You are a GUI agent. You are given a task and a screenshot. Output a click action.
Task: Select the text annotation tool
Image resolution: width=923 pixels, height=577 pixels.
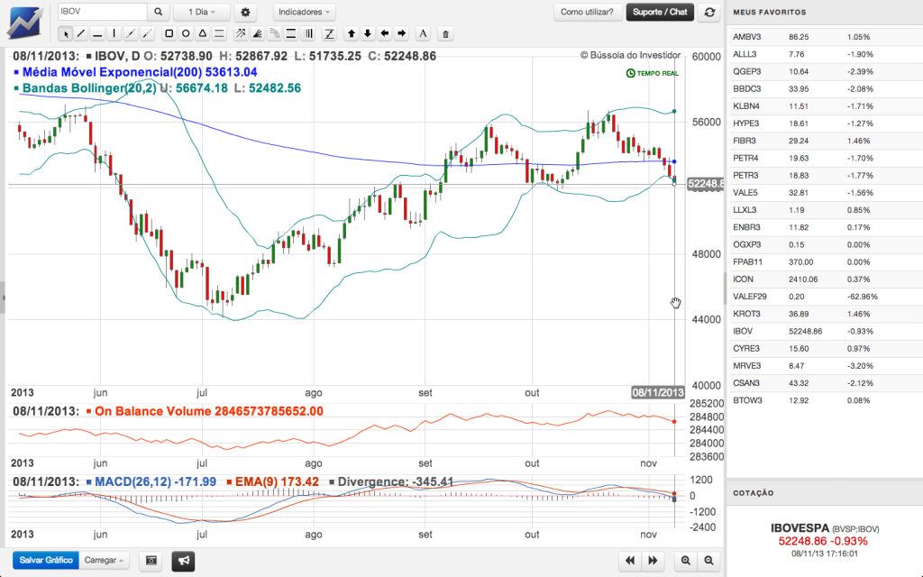coord(423,33)
